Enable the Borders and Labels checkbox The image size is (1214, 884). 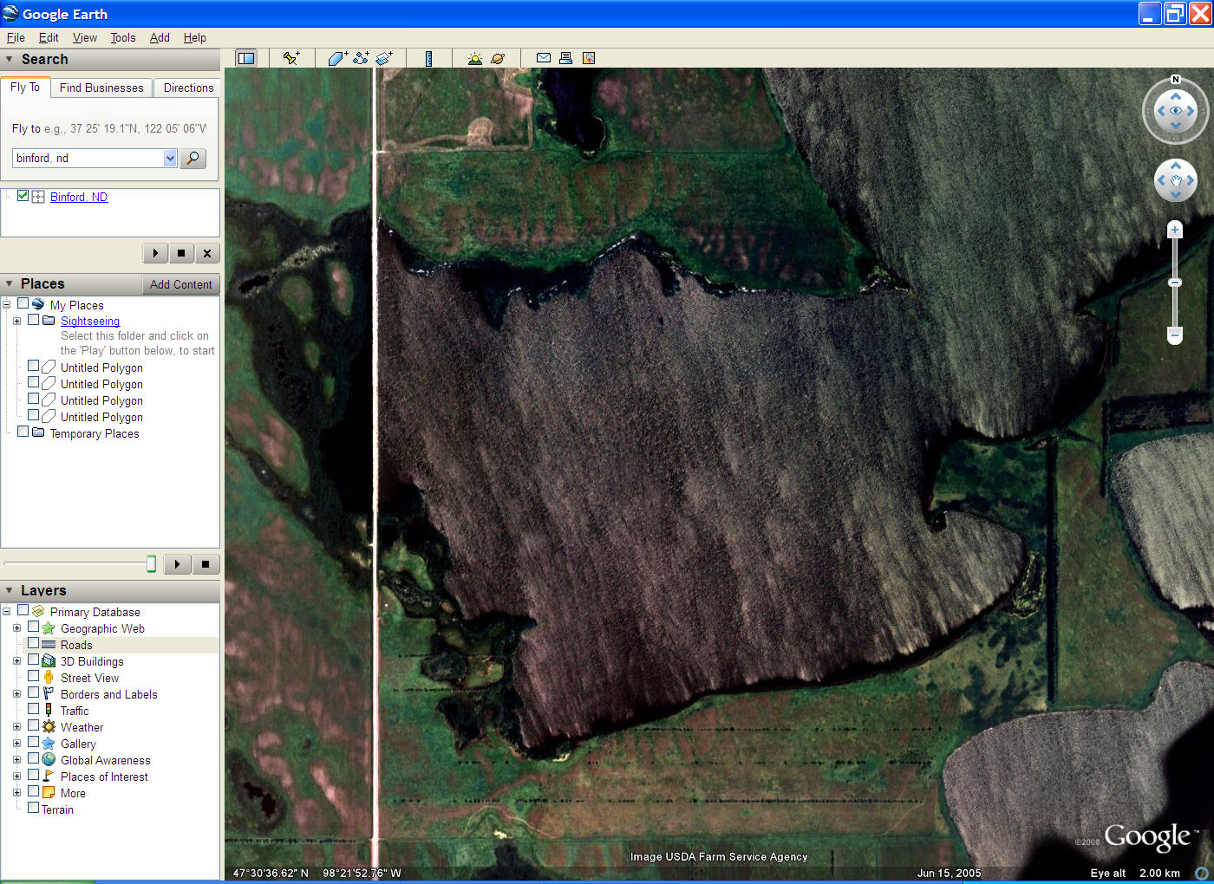pos(33,693)
